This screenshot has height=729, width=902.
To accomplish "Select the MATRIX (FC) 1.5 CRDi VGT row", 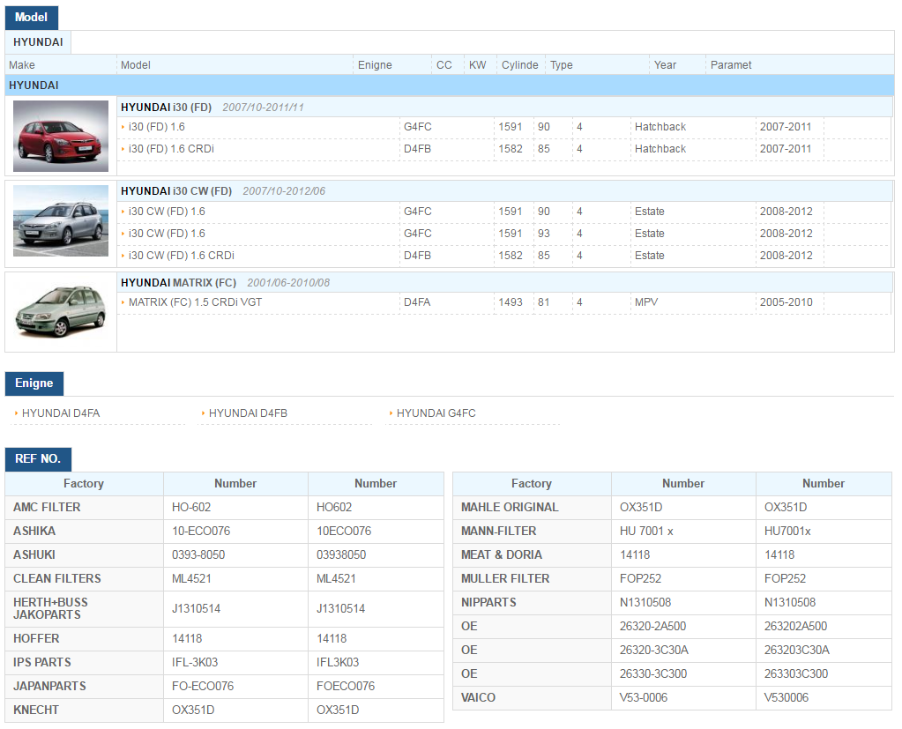I will [x=504, y=302].
